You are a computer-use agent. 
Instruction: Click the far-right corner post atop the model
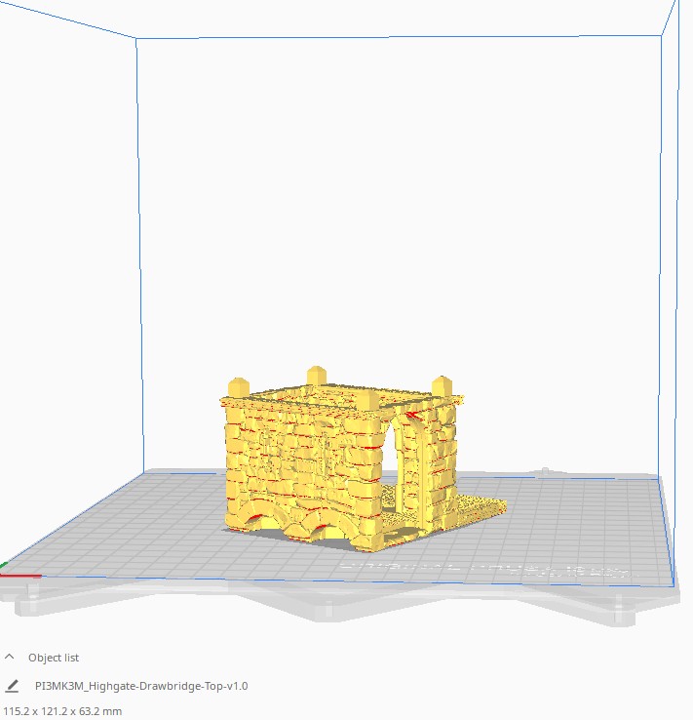442,384
